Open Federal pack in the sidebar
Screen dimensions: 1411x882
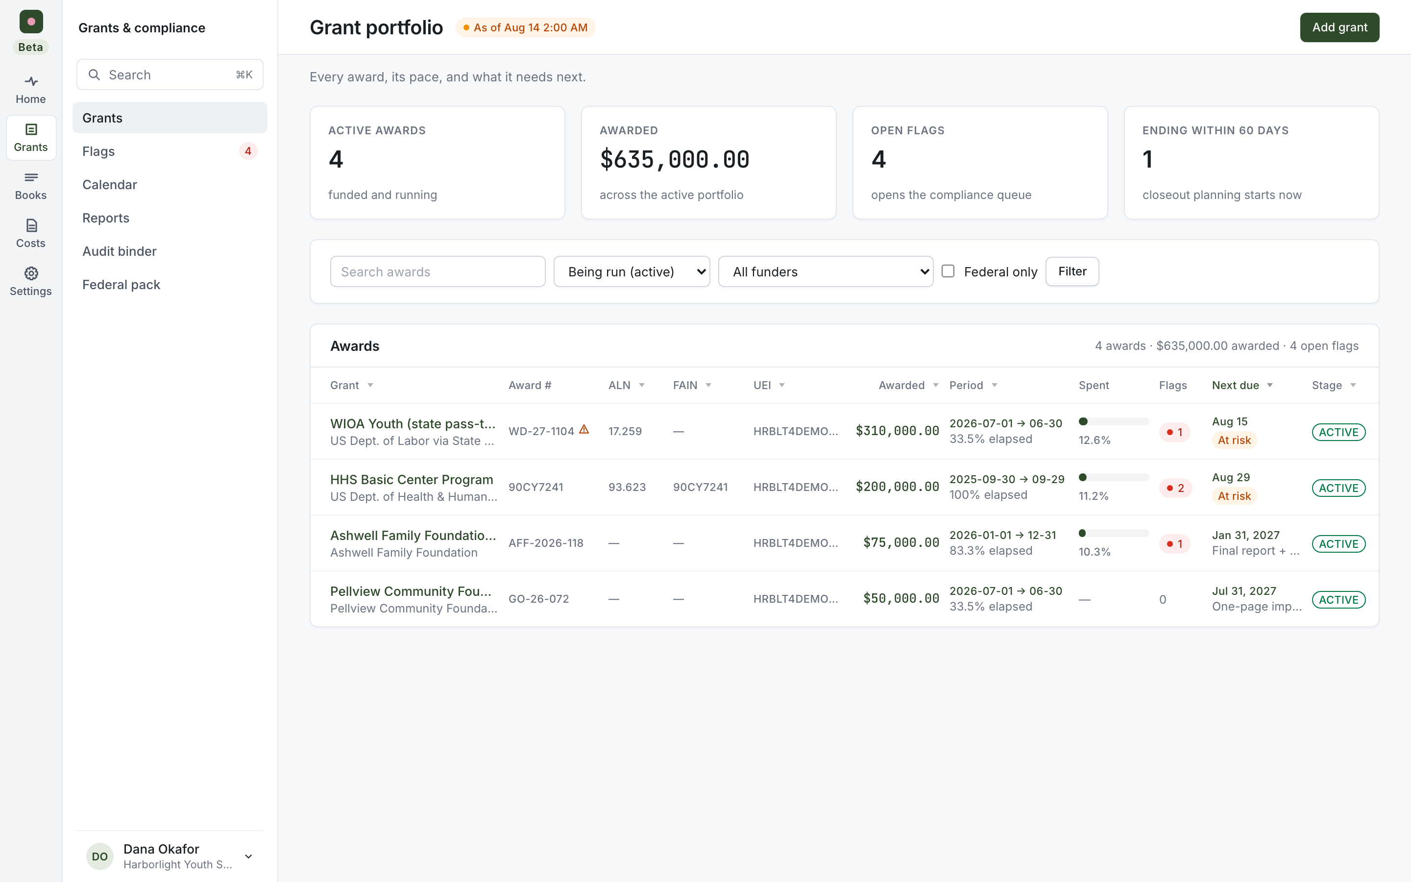point(170,284)
